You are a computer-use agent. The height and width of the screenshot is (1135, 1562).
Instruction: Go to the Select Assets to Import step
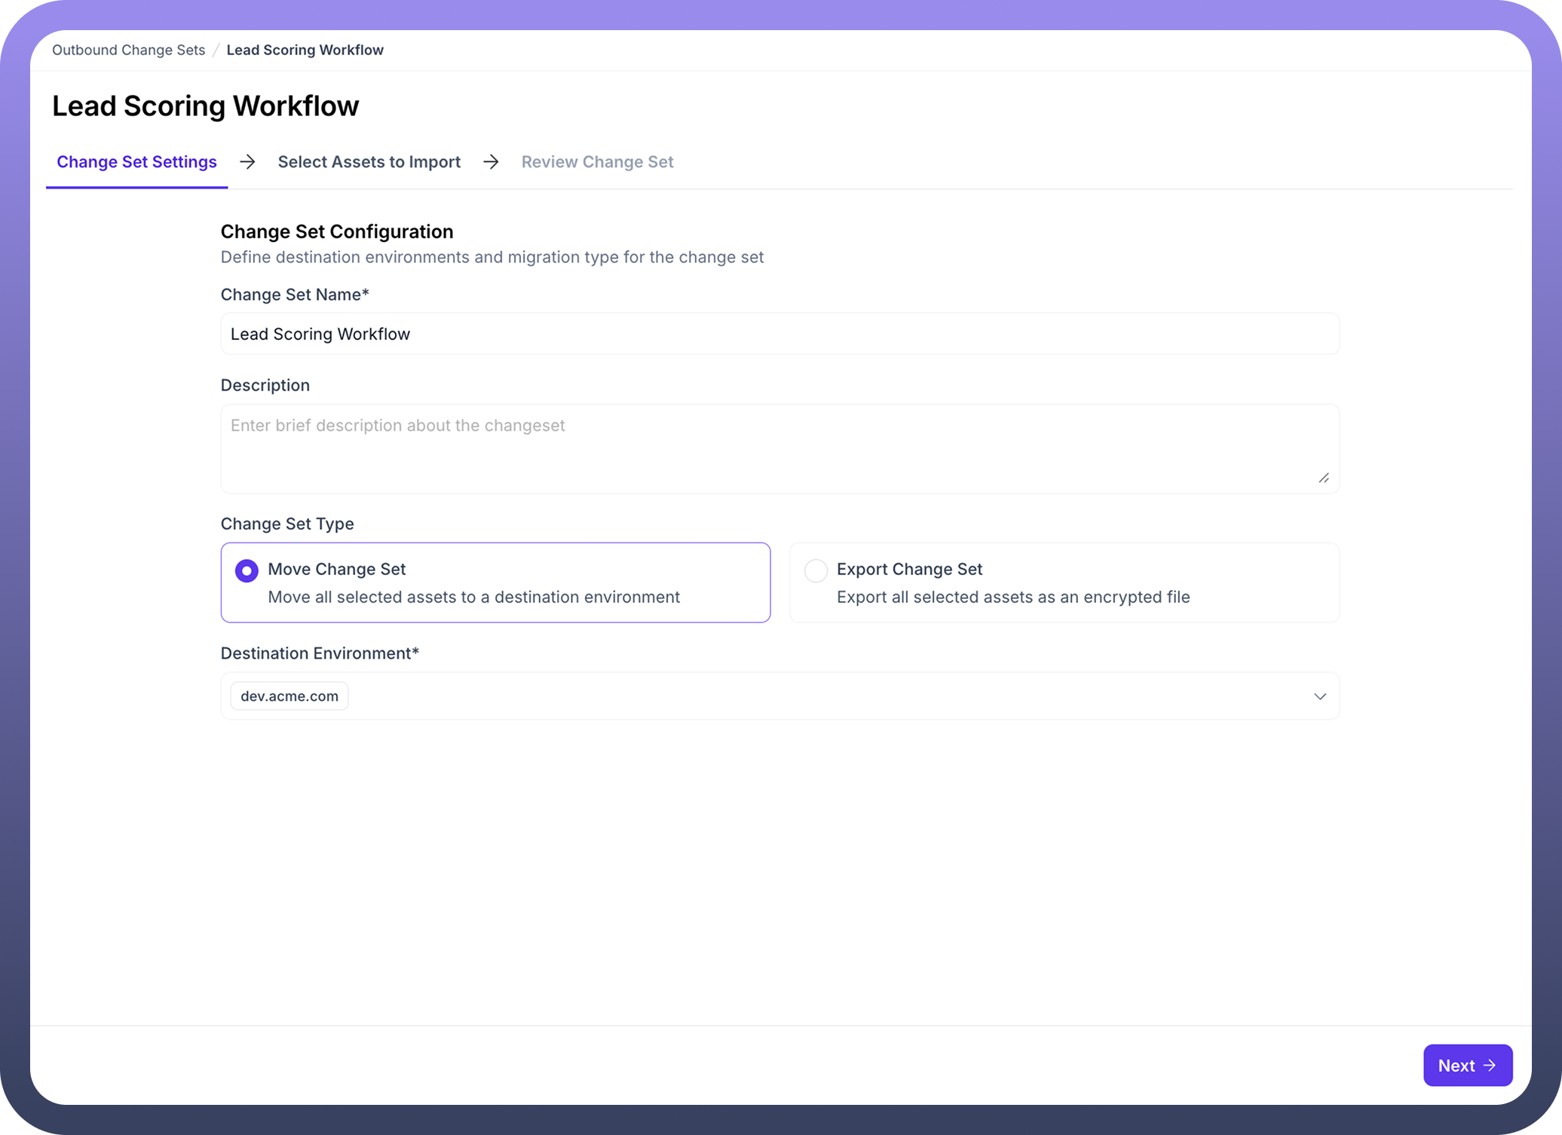click(x=369, y=162)
